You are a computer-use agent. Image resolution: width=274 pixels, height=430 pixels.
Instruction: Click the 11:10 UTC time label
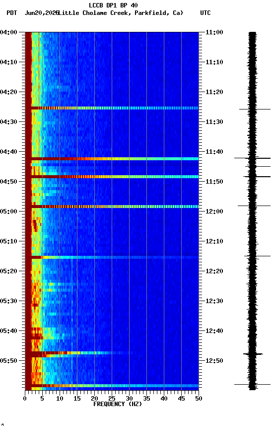point(214,62)
